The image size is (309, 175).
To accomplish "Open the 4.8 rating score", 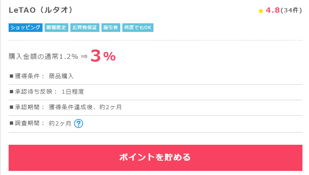I will 273,10.
